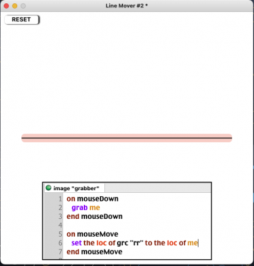The image size is (254, 266).
Task: Click the "grab me" code line
Action: click(86, 207)
